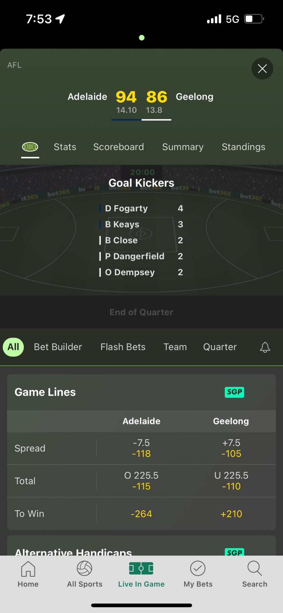Tap the notification bell icon
The height and width of the screenshot is (613, 283).
pos(265,347)
